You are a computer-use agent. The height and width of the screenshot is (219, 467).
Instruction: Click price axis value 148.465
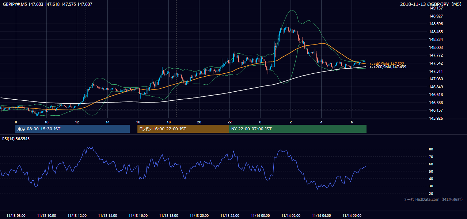point(436,32)
